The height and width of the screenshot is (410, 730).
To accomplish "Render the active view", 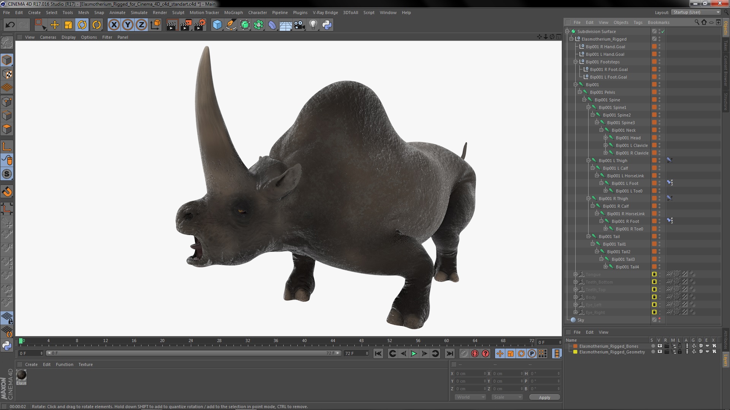I will (x=172, y=25).
